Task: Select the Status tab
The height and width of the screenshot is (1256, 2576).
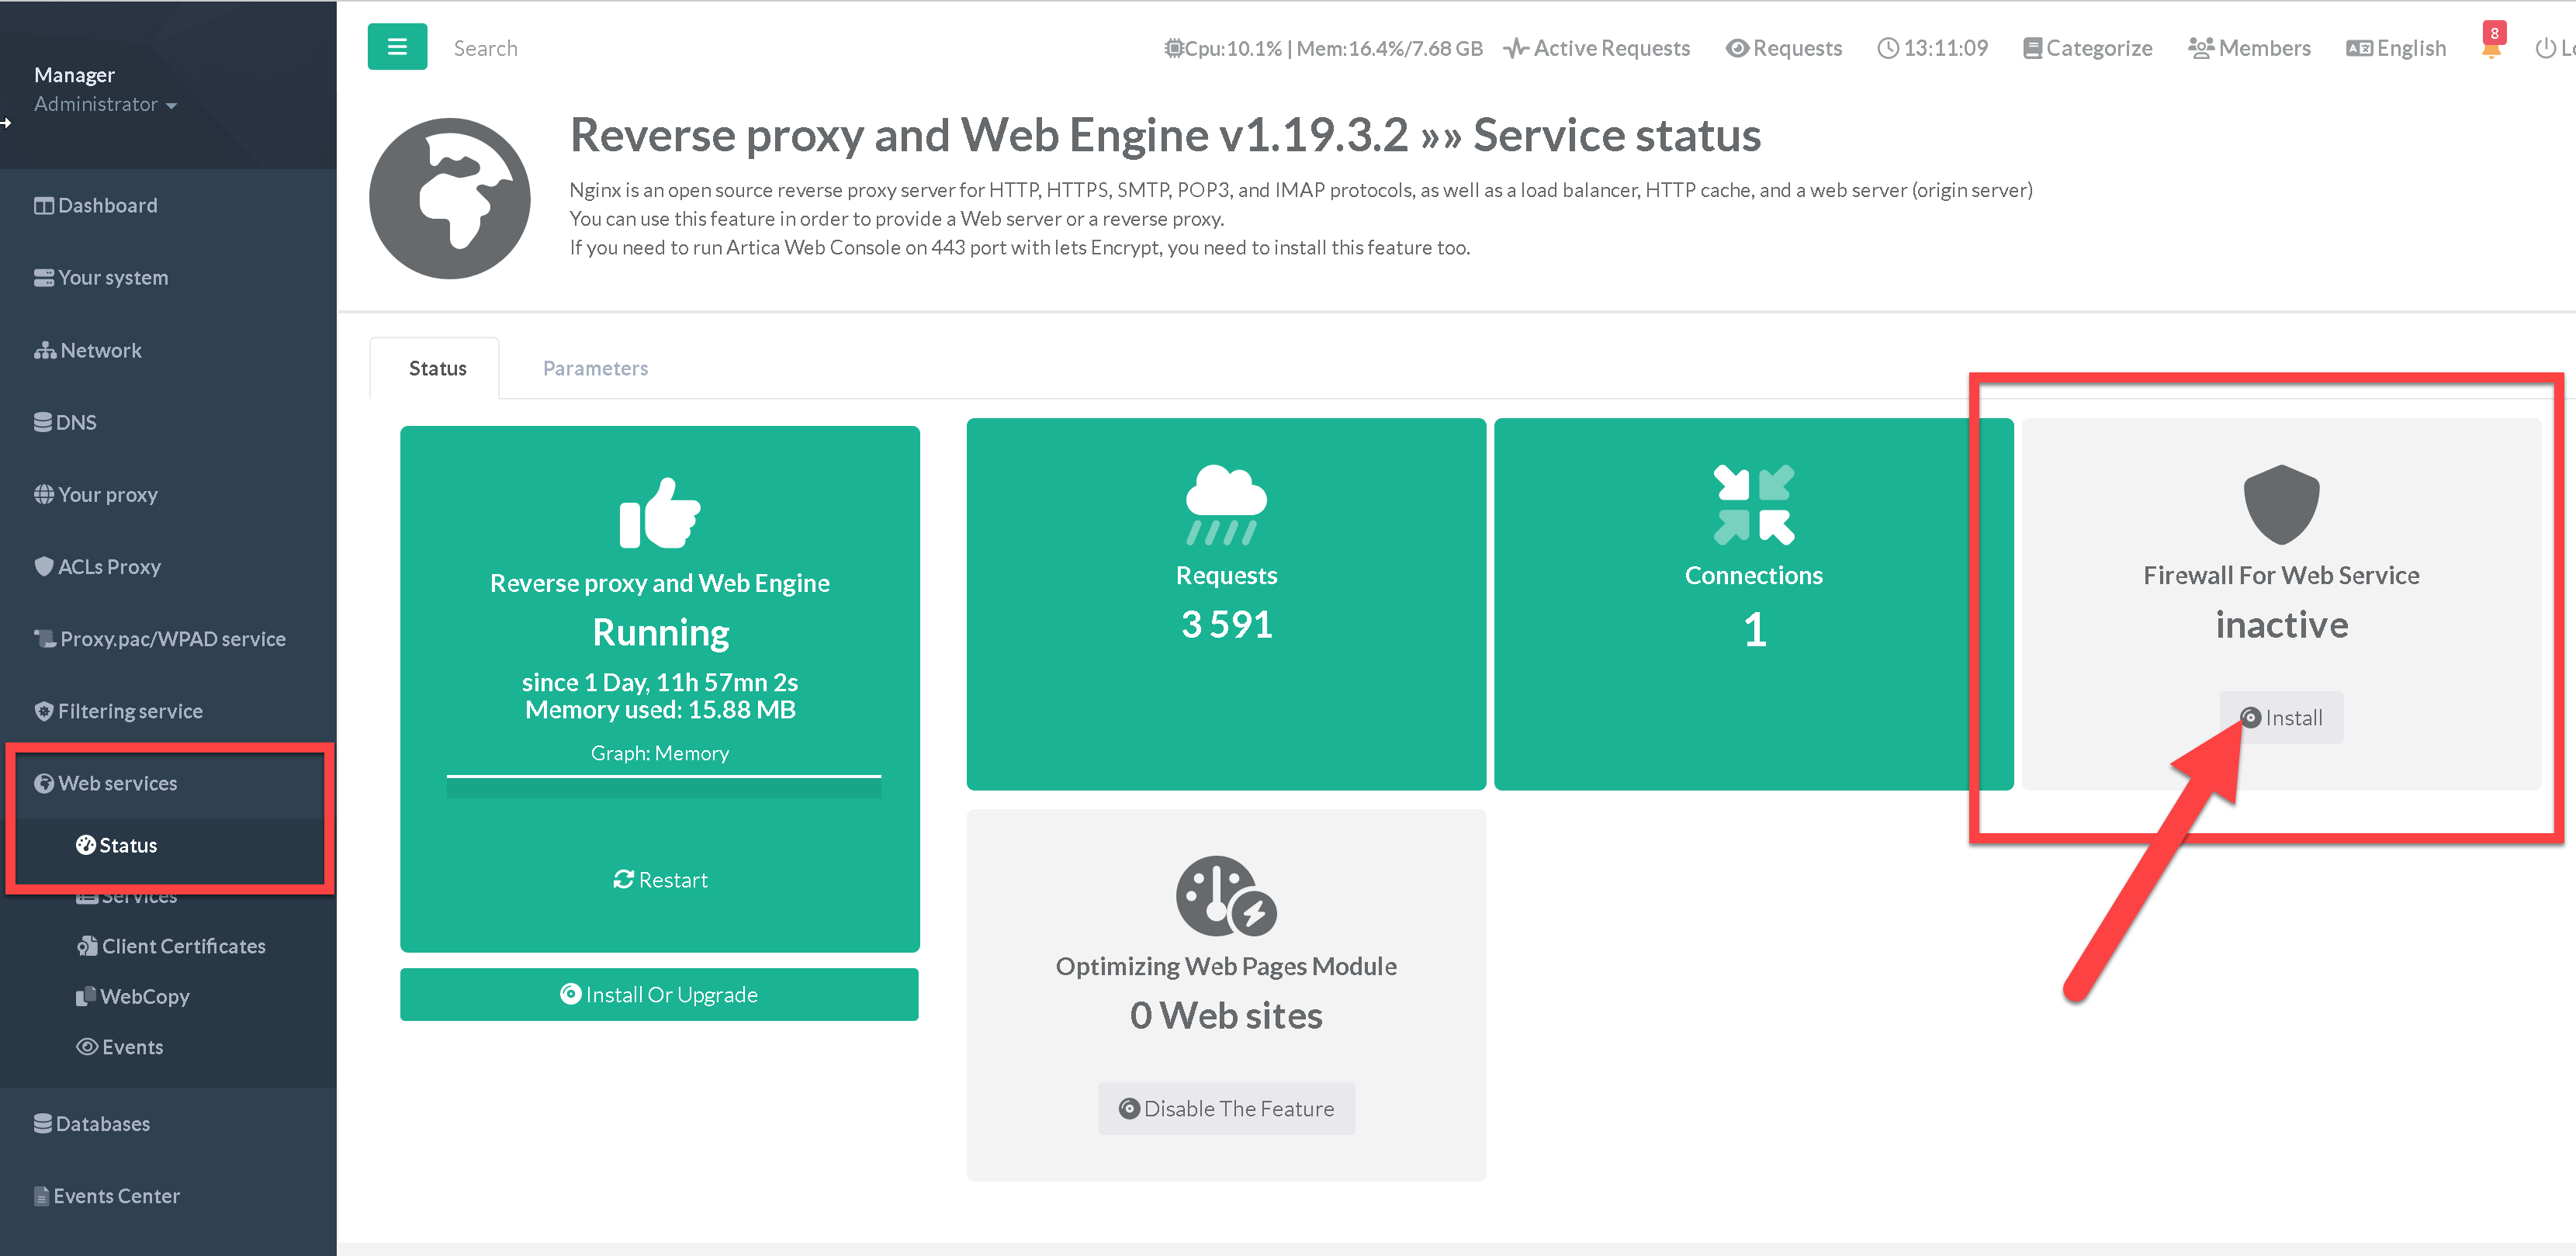Action: coord(437,368)
